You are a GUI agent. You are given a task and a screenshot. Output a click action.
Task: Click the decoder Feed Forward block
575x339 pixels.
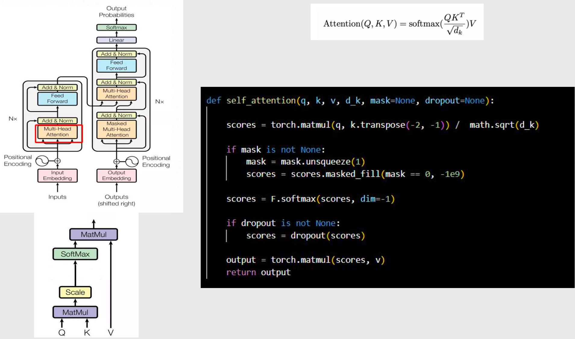tap(116, 65)
